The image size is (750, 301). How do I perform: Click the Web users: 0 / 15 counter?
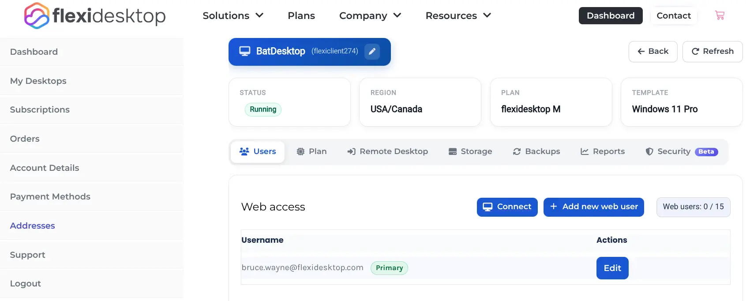(x=694, y=207)
